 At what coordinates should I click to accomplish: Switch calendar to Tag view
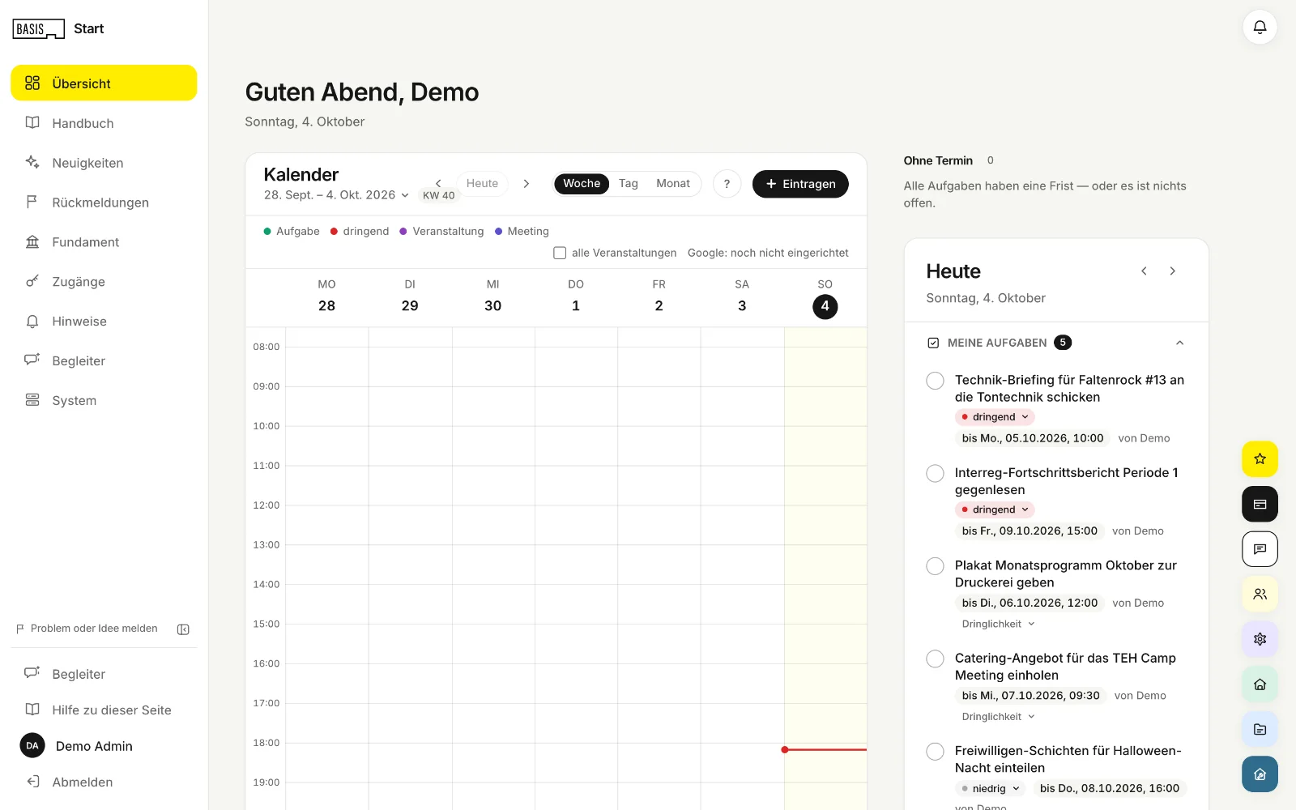tap(629, 184)
